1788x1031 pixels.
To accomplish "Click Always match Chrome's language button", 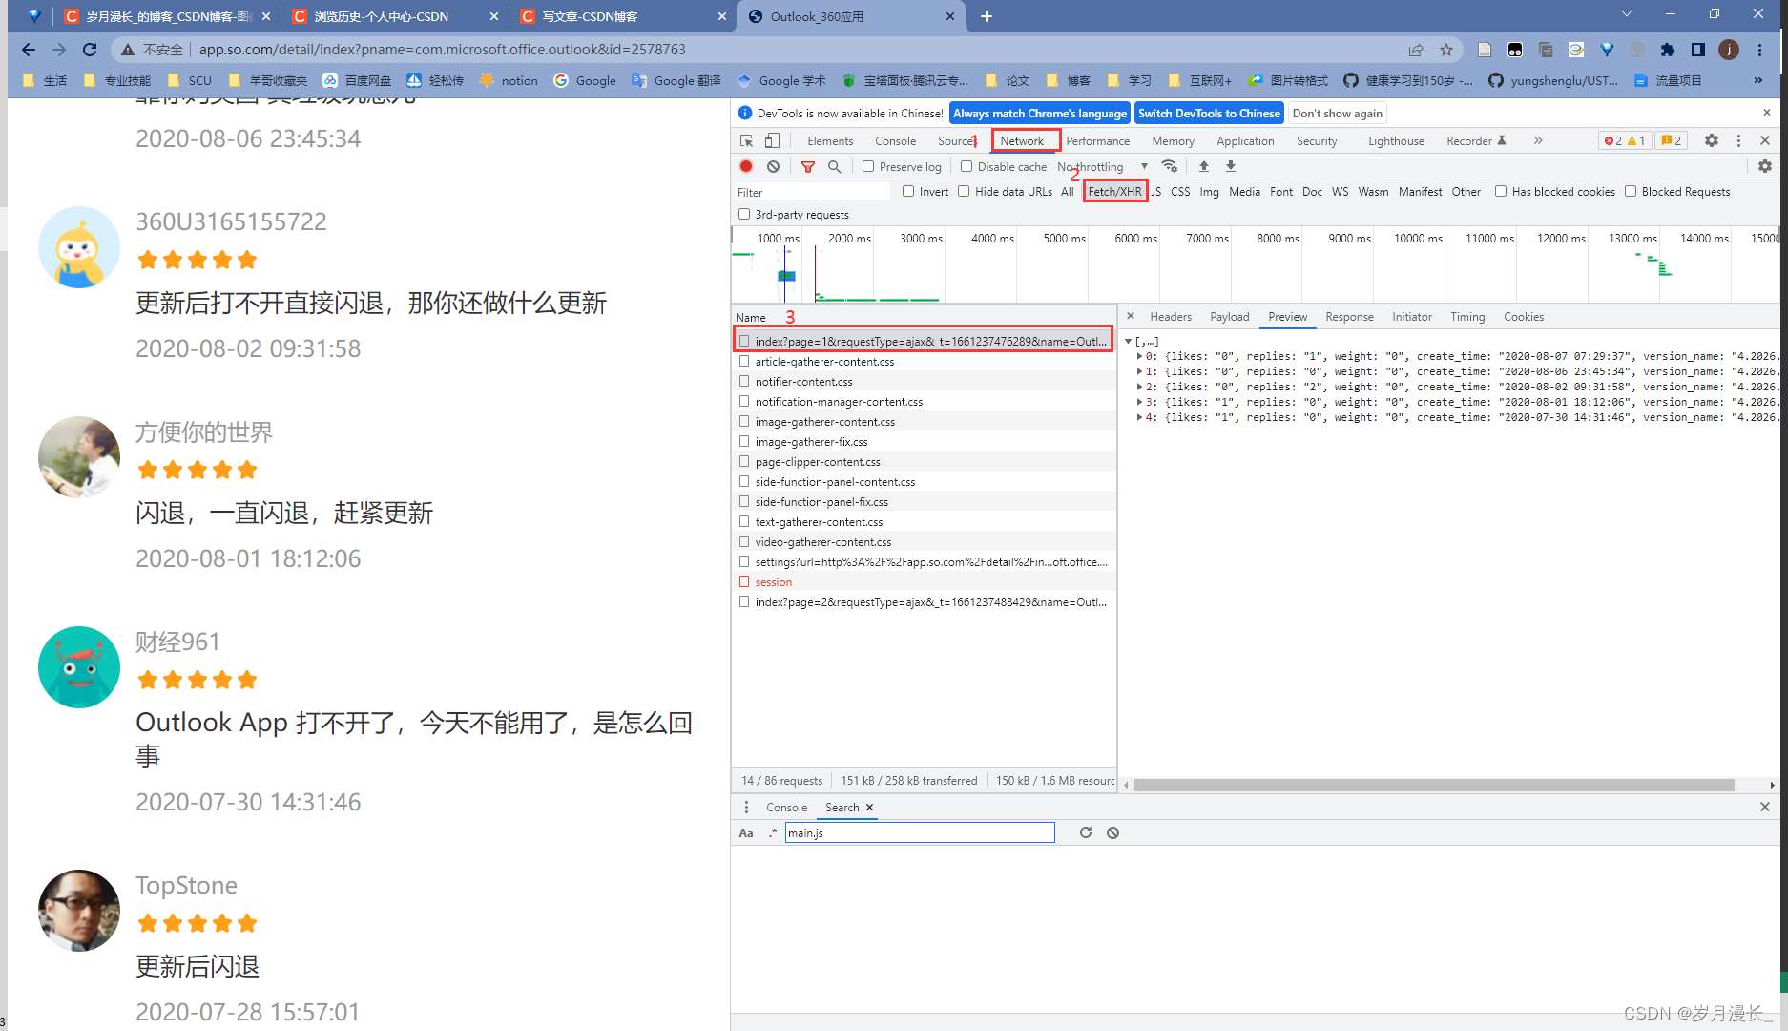I will pos(1040,113).
